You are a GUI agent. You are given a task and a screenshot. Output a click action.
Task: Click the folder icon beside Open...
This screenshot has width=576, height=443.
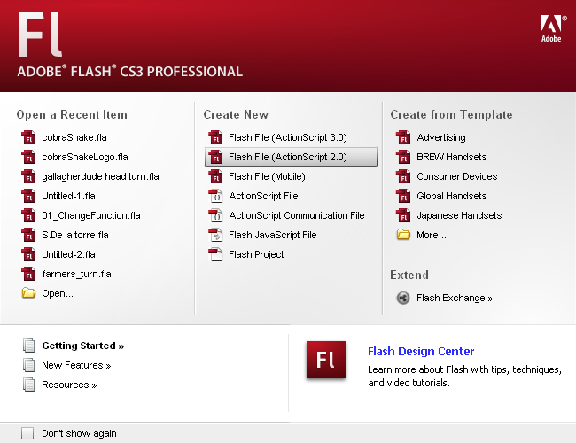(28, 293)
